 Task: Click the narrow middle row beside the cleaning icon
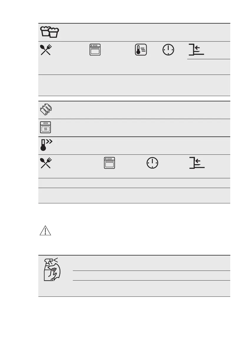pos(151,276)
